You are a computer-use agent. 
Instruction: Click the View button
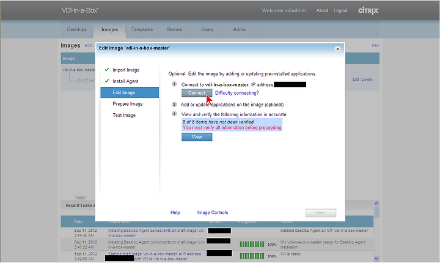(197, 137)
